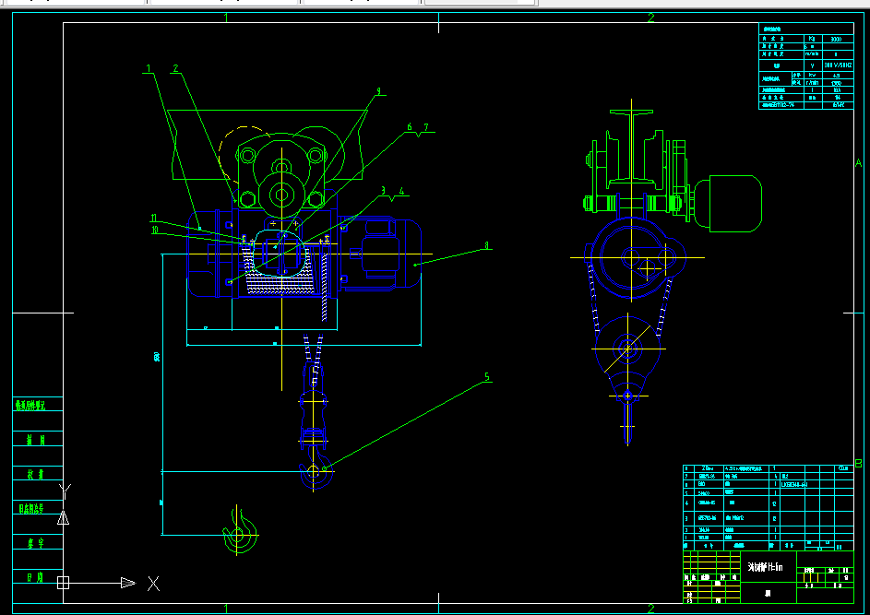The height and width of the screenshot is (615, 870).
Task: Select callout number 10 label
Action: click(x=155, y=230)
